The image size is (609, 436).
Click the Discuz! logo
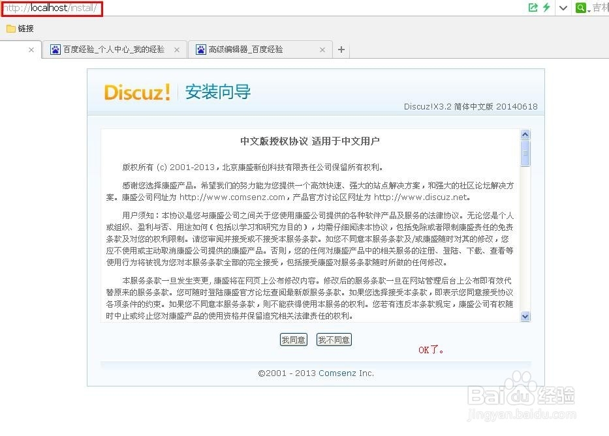pyautogui.click(x=137, y=92)
